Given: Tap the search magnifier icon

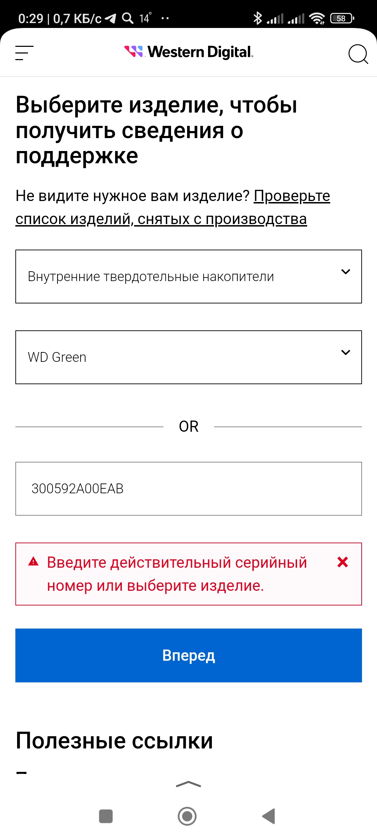Looking at the screenshot, I should coord(358,54).
